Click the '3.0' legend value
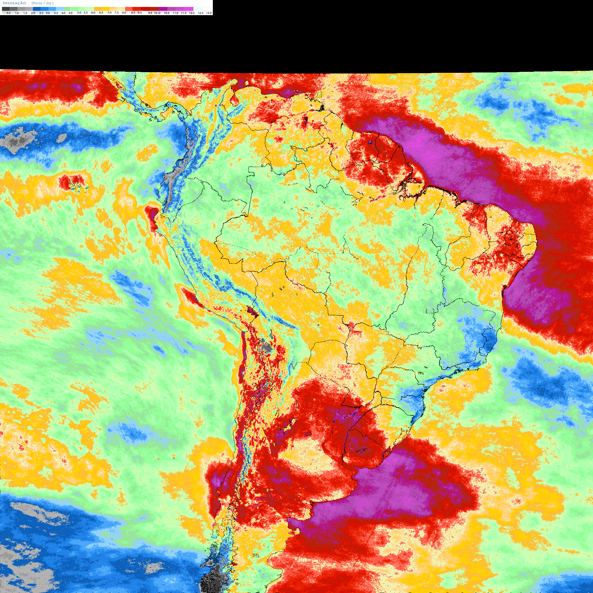 (x=48, y=13)
